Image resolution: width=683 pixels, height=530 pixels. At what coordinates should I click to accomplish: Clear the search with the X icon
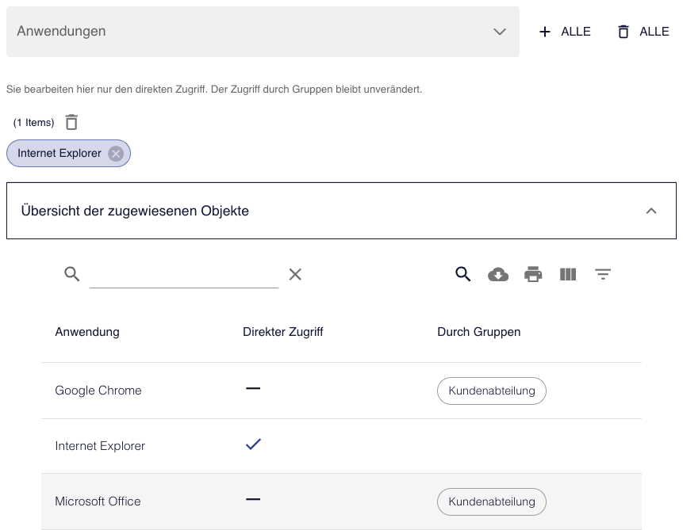(295, 275)
